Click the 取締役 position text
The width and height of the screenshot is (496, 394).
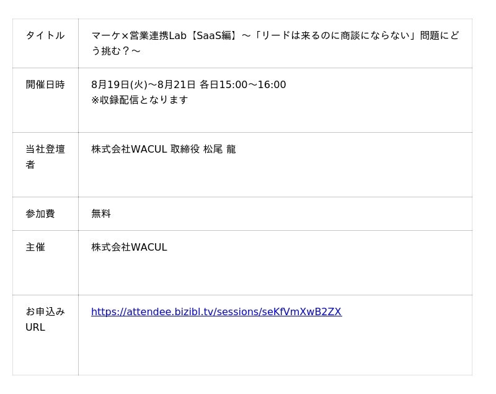coord(185,149)
